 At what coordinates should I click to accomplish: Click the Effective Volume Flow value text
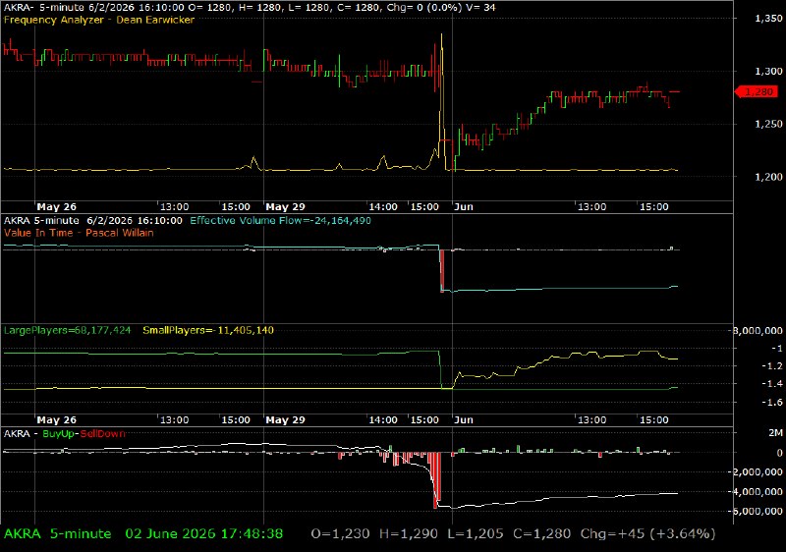(x=280, y=220)
